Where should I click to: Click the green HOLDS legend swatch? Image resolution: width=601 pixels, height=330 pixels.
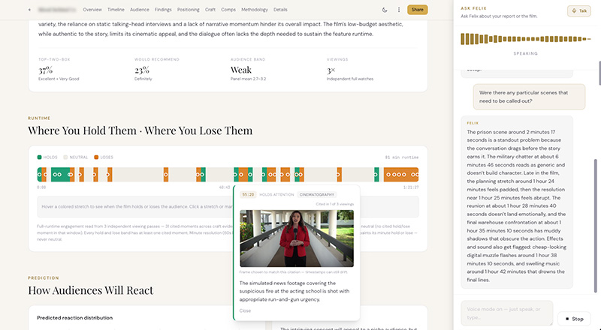(40, 157)
